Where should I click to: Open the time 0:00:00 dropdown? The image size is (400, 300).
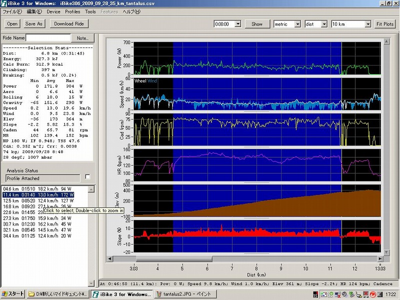[x=237, y=24]
